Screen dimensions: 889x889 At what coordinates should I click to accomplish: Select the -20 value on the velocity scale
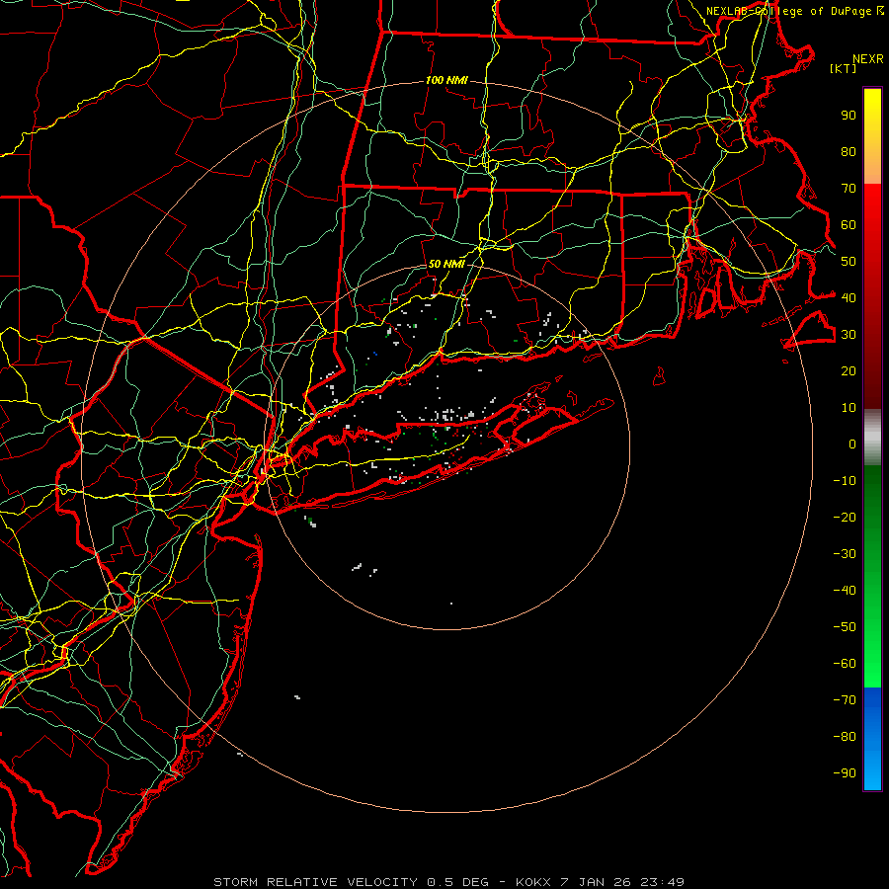pos(845,518)
